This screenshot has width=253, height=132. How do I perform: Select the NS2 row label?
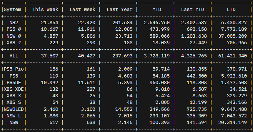click(14, 23)
